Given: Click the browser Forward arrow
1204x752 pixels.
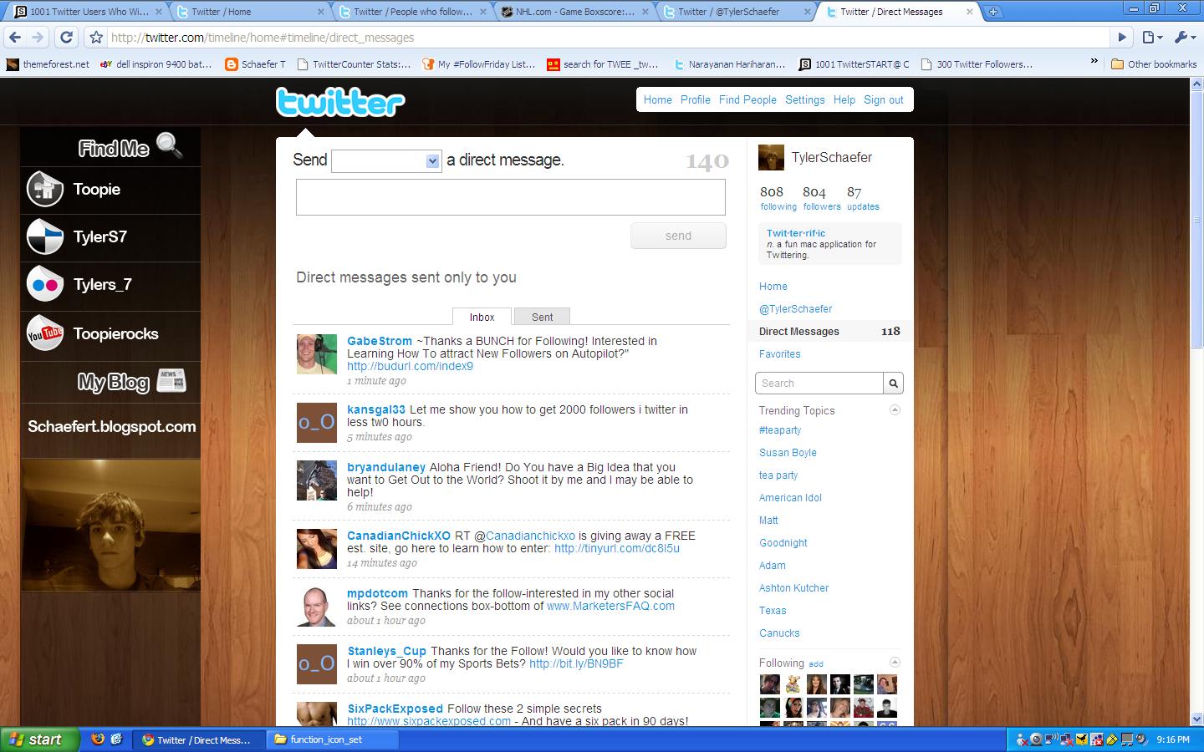Looking at the screenshot, I should [x=38, y=38].
